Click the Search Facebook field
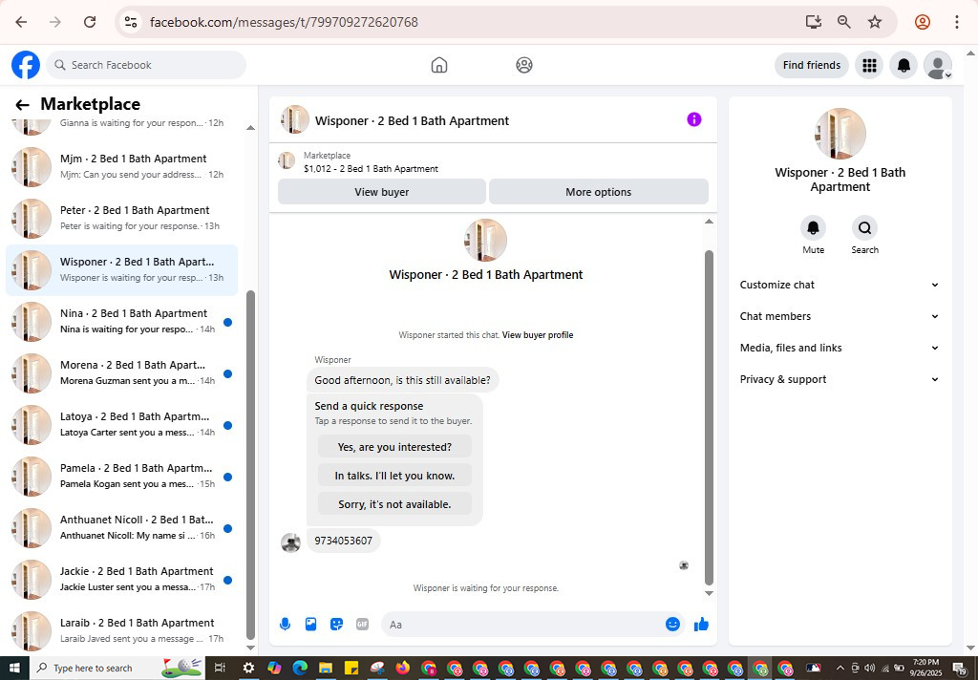This screenshot has height=680, width=978. (146, 65)
